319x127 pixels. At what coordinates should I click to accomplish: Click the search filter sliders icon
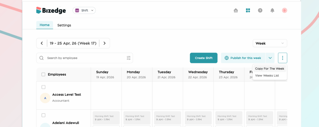coord(129,58)
